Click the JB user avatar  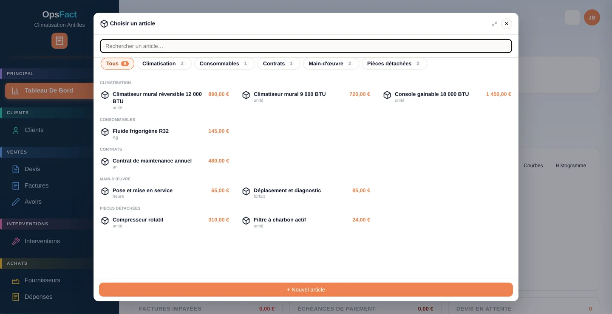pyautogui.click(x=592, y=17)
